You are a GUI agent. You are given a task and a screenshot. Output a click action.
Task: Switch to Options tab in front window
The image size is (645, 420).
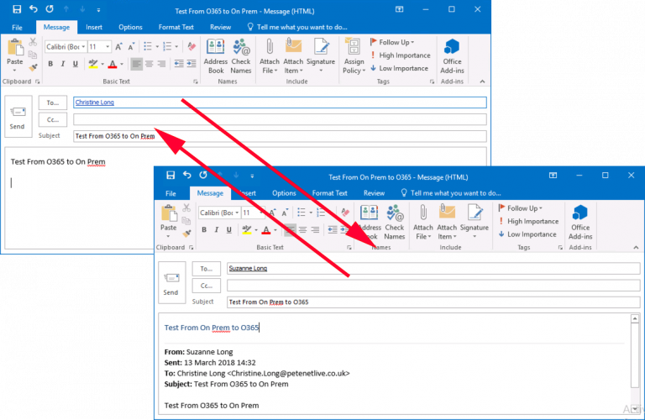pyautogui.click(x=284, y=193)
